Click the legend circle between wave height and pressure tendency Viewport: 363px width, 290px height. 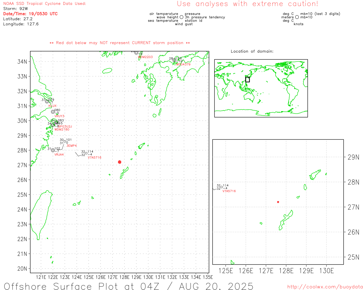181,17
